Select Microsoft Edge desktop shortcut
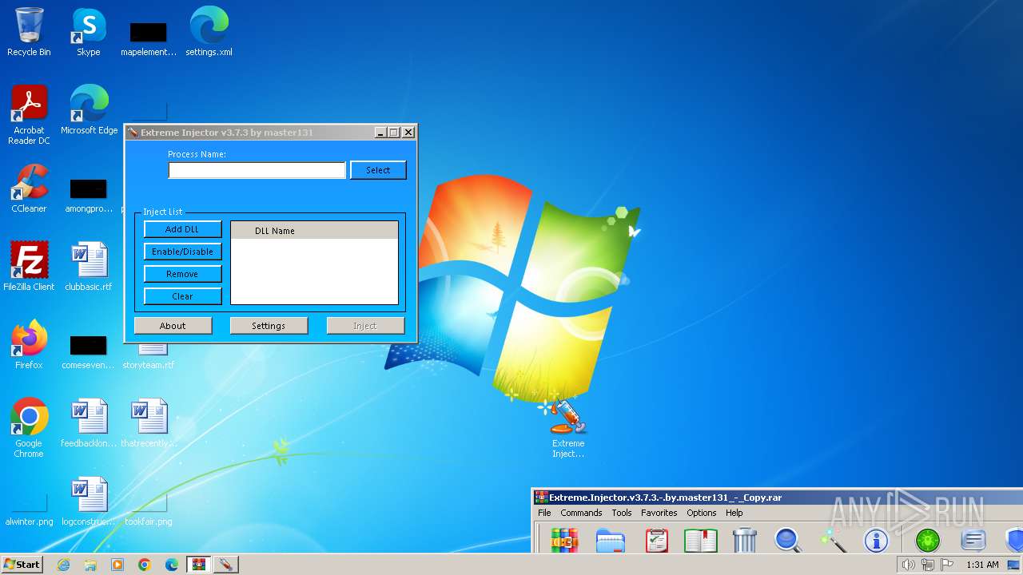Image resolution: width=1023 pixels, height=575 pixels. pos(89,110)
